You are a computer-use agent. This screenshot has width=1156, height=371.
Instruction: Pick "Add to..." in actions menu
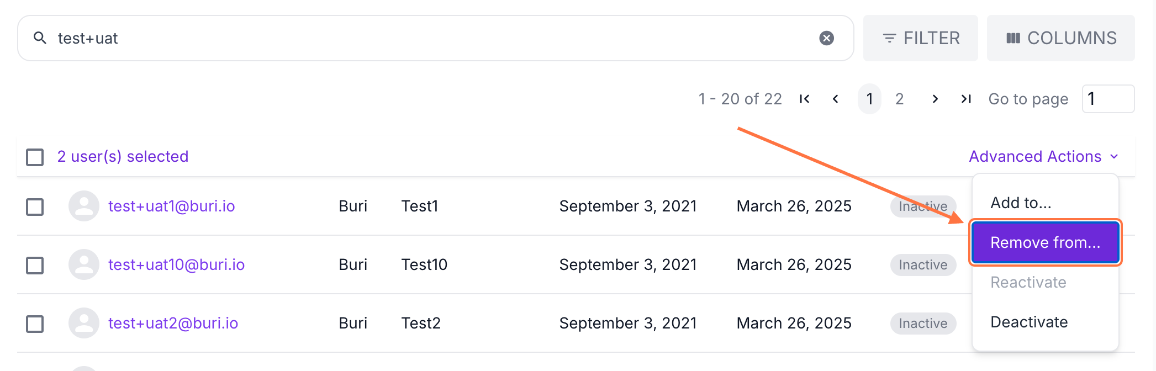[1021, 203]
